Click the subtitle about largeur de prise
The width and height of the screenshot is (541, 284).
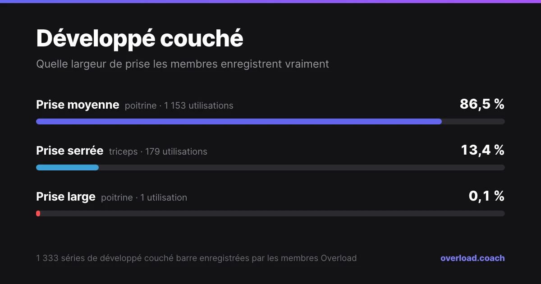tap(183, 64)
